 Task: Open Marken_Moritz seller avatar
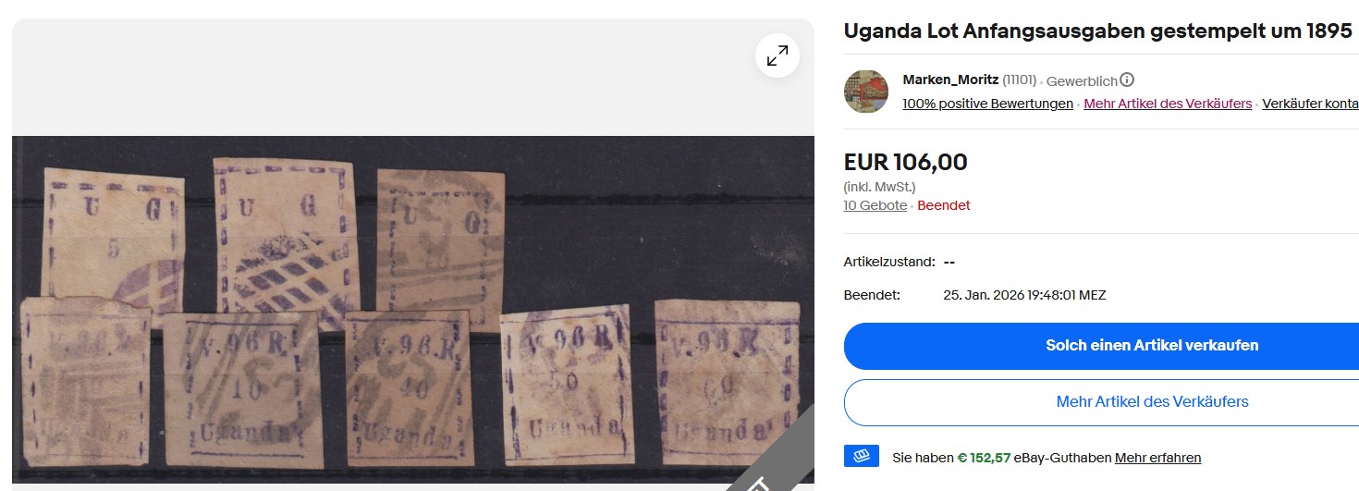point(866,92)
